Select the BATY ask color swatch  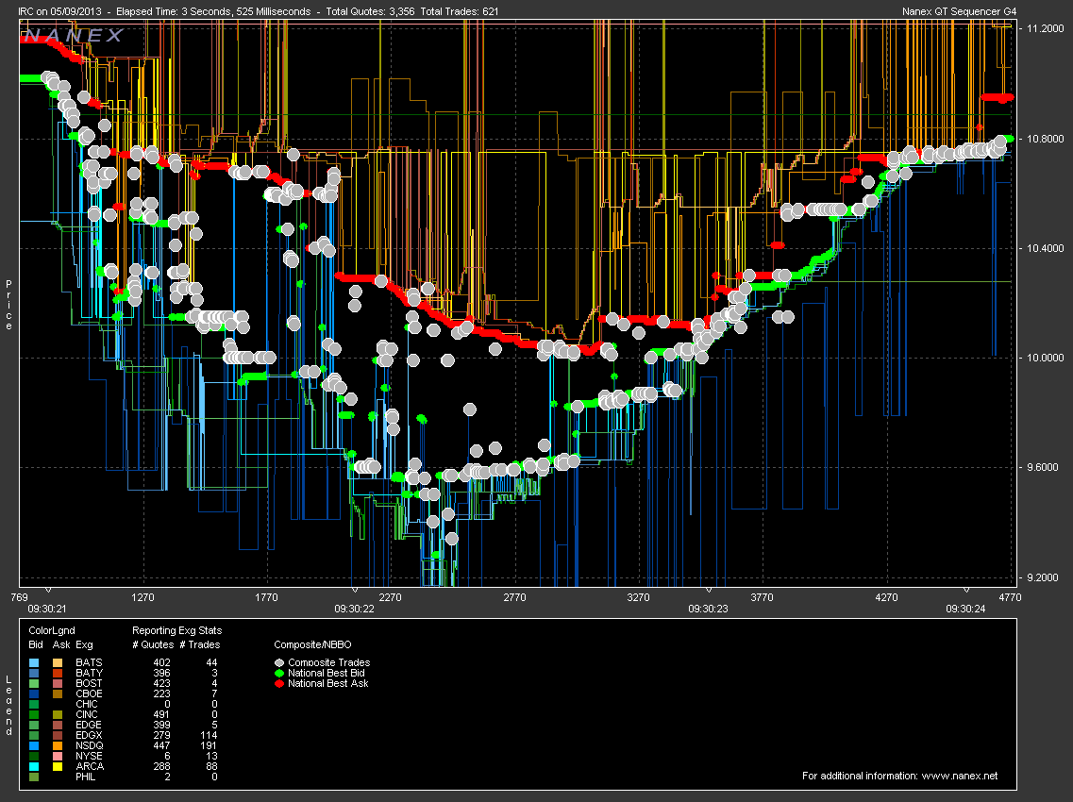[x=58, y=673]
